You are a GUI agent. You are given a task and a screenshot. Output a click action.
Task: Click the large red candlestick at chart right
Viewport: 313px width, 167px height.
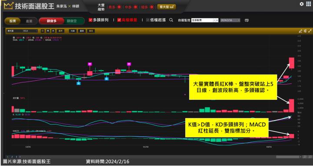pyautogui.click(x=292, y=63)
